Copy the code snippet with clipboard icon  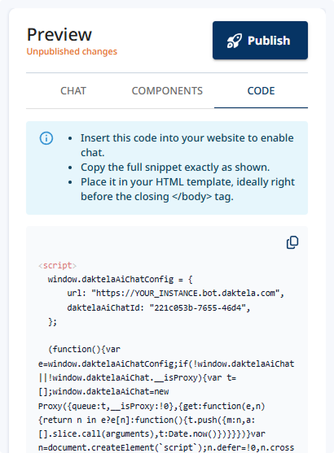click(292, 242)
